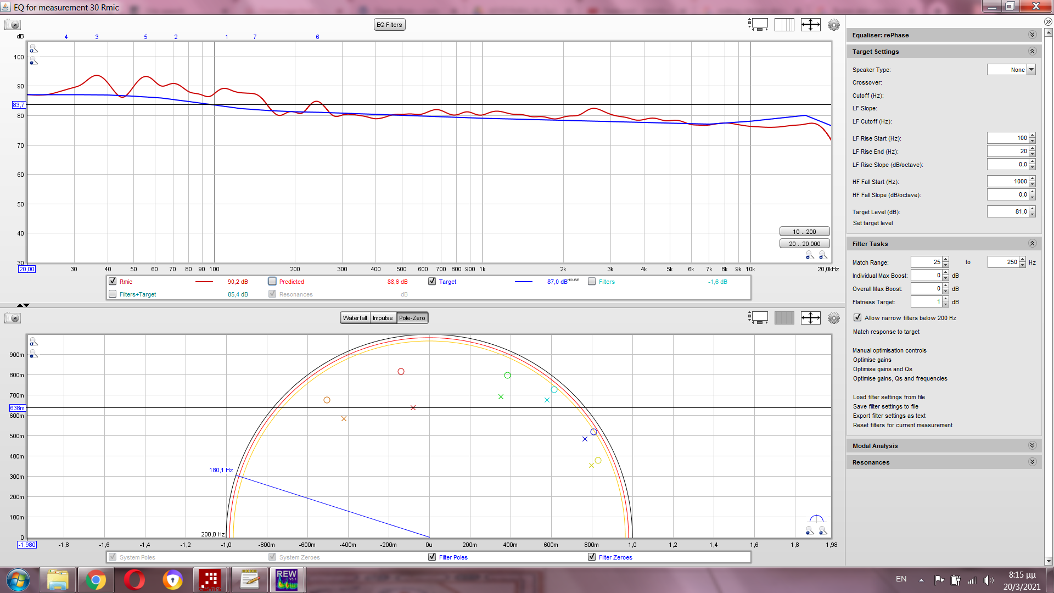Enable the Predicted trace checkbox
Image resolution: width=1054 pixels, height=593 pixels.
[272, 281]
